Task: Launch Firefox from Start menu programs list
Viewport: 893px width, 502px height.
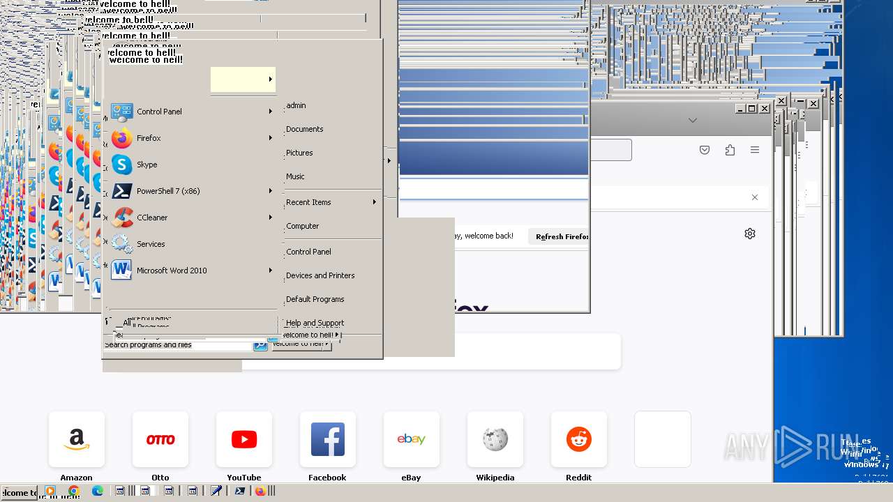Action: (122, 138)
